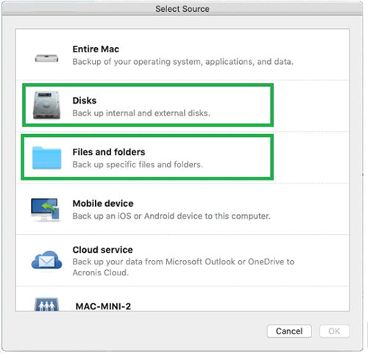
Task: Click the 'Back up specific files and folders' text
Action: [138, 164]
